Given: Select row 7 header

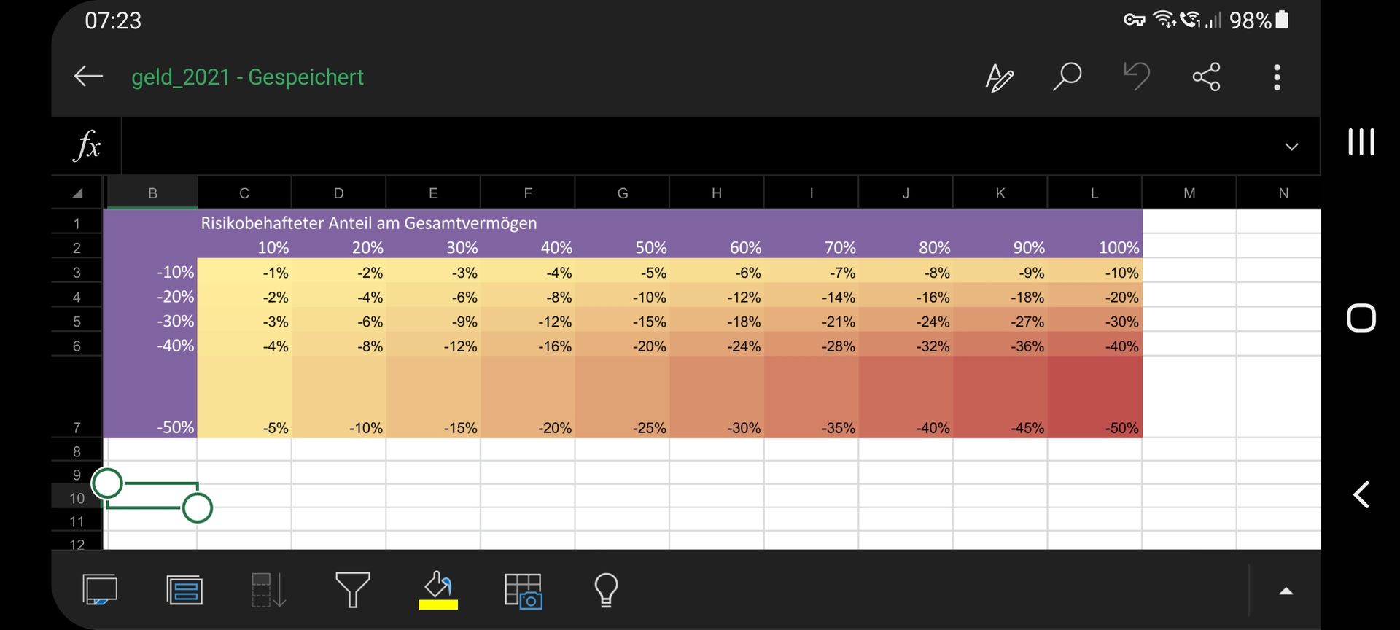Looking at the screenshot, I should (77, 428).
